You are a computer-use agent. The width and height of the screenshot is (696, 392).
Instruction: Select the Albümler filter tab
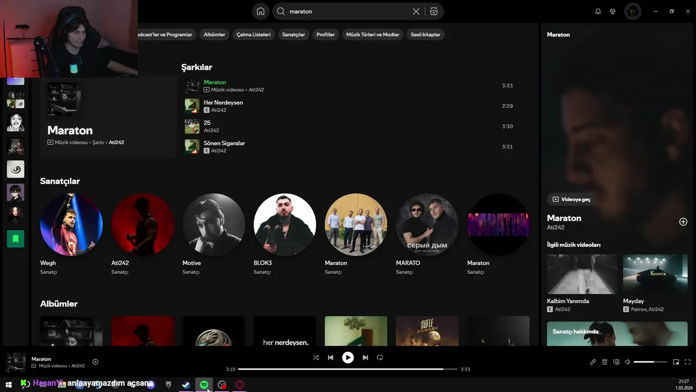(x=214, y=34)
